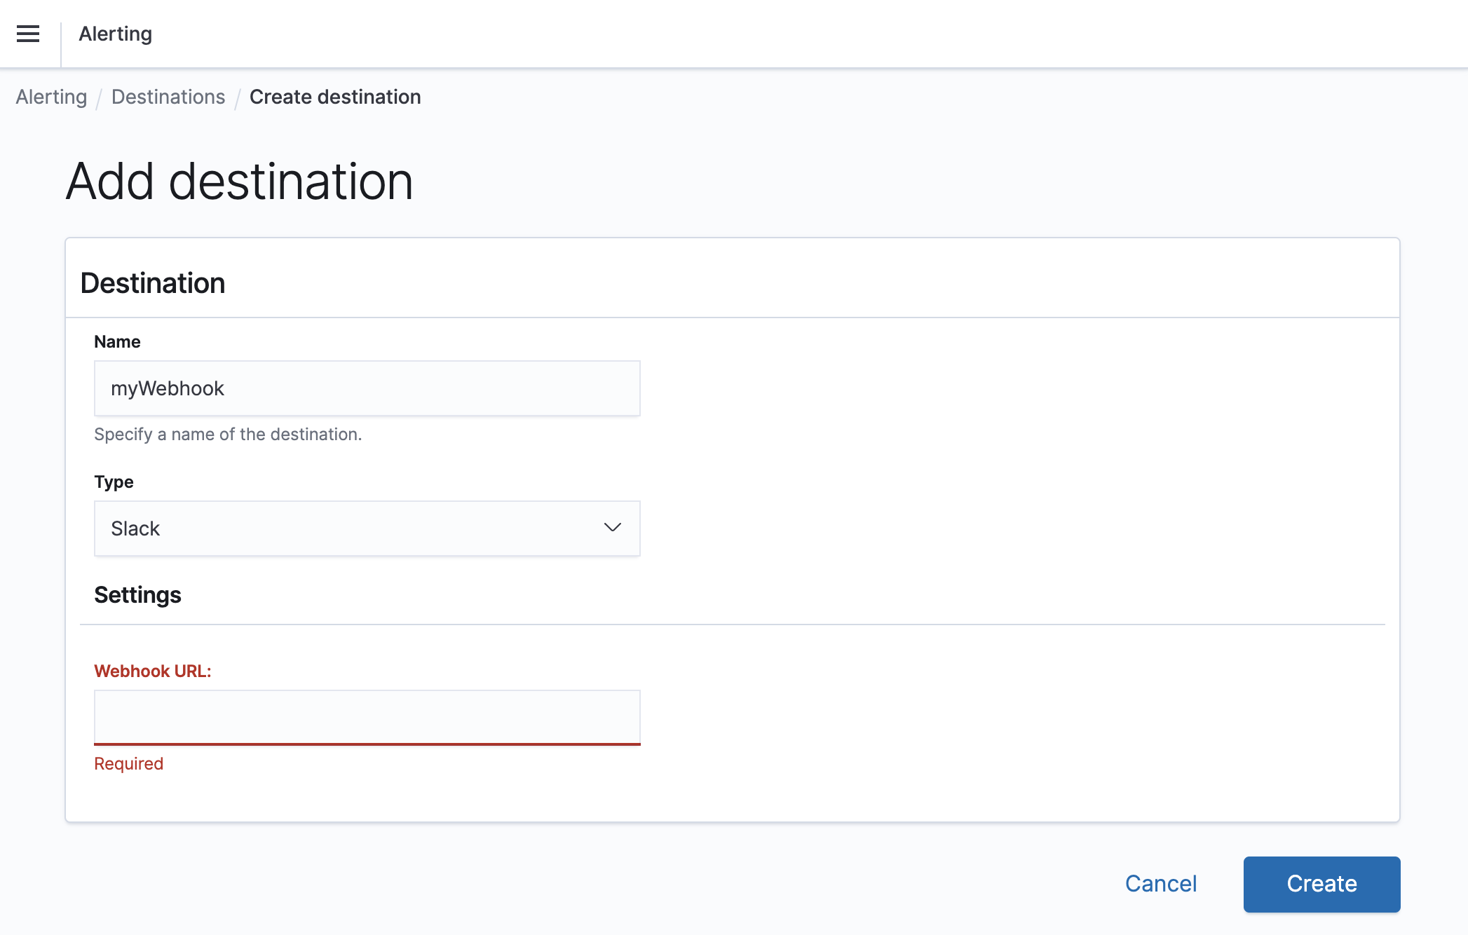Click the Add destination page heading
The image size is (1468, 935).
(x=240, y=182)
